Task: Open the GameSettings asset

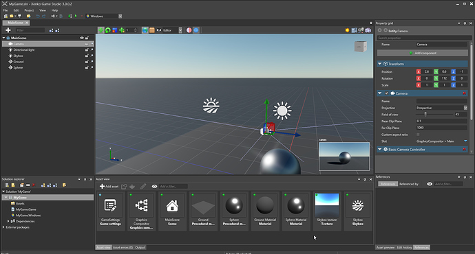Action: coord(111,211)
